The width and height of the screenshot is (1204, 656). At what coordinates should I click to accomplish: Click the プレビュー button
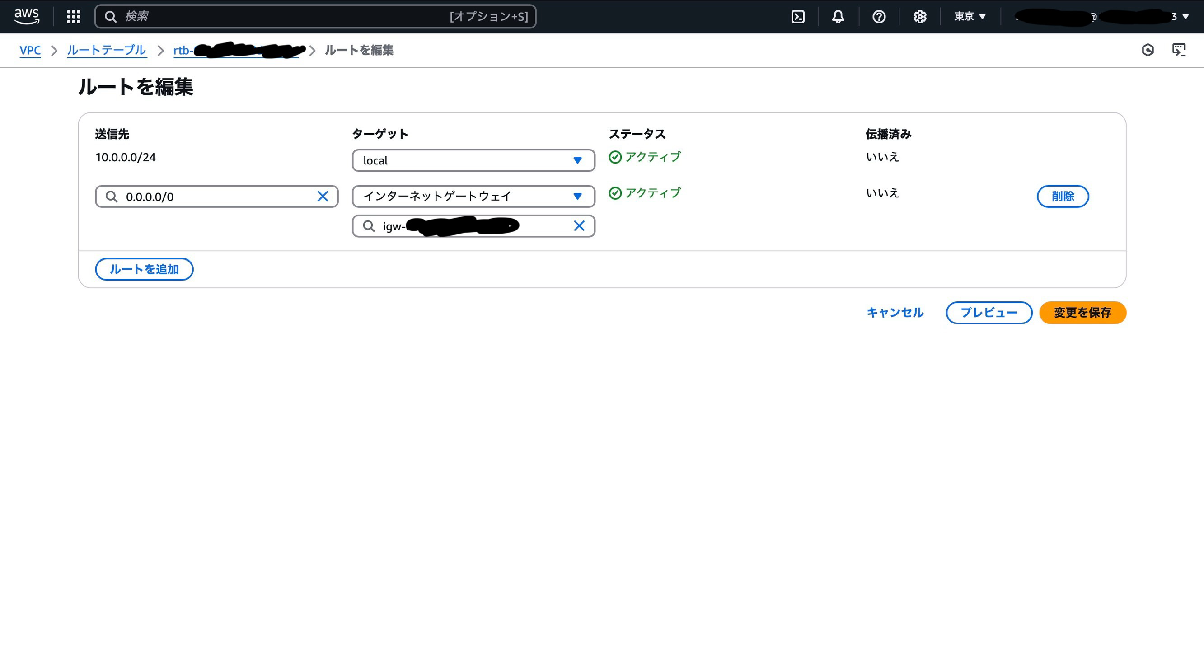pyautogui.click(x=988, y=313)
